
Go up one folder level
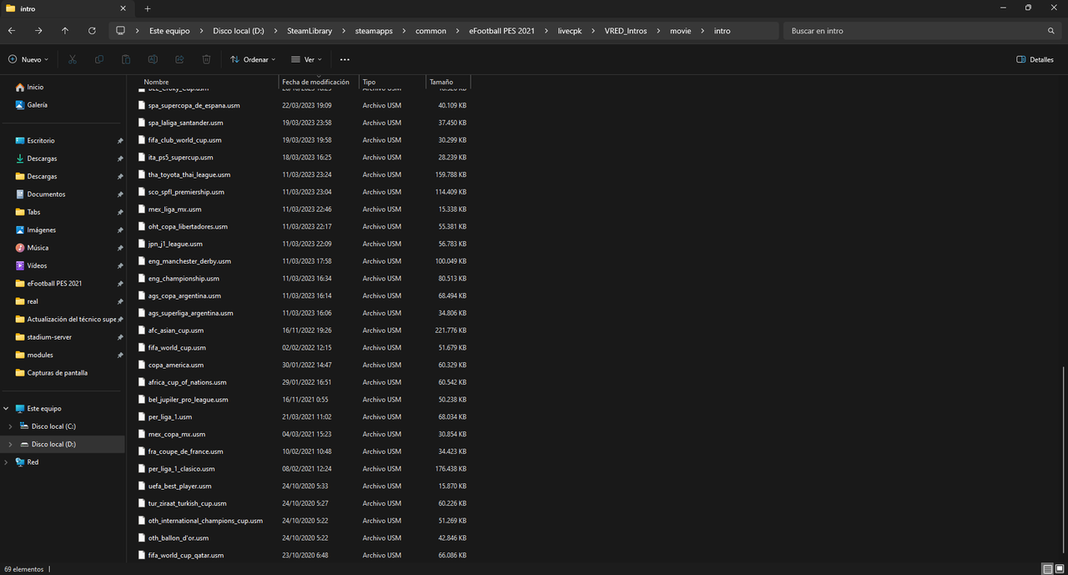pos(65,31)
